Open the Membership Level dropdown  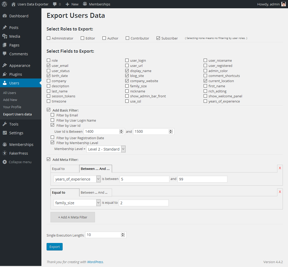point(106,149)
